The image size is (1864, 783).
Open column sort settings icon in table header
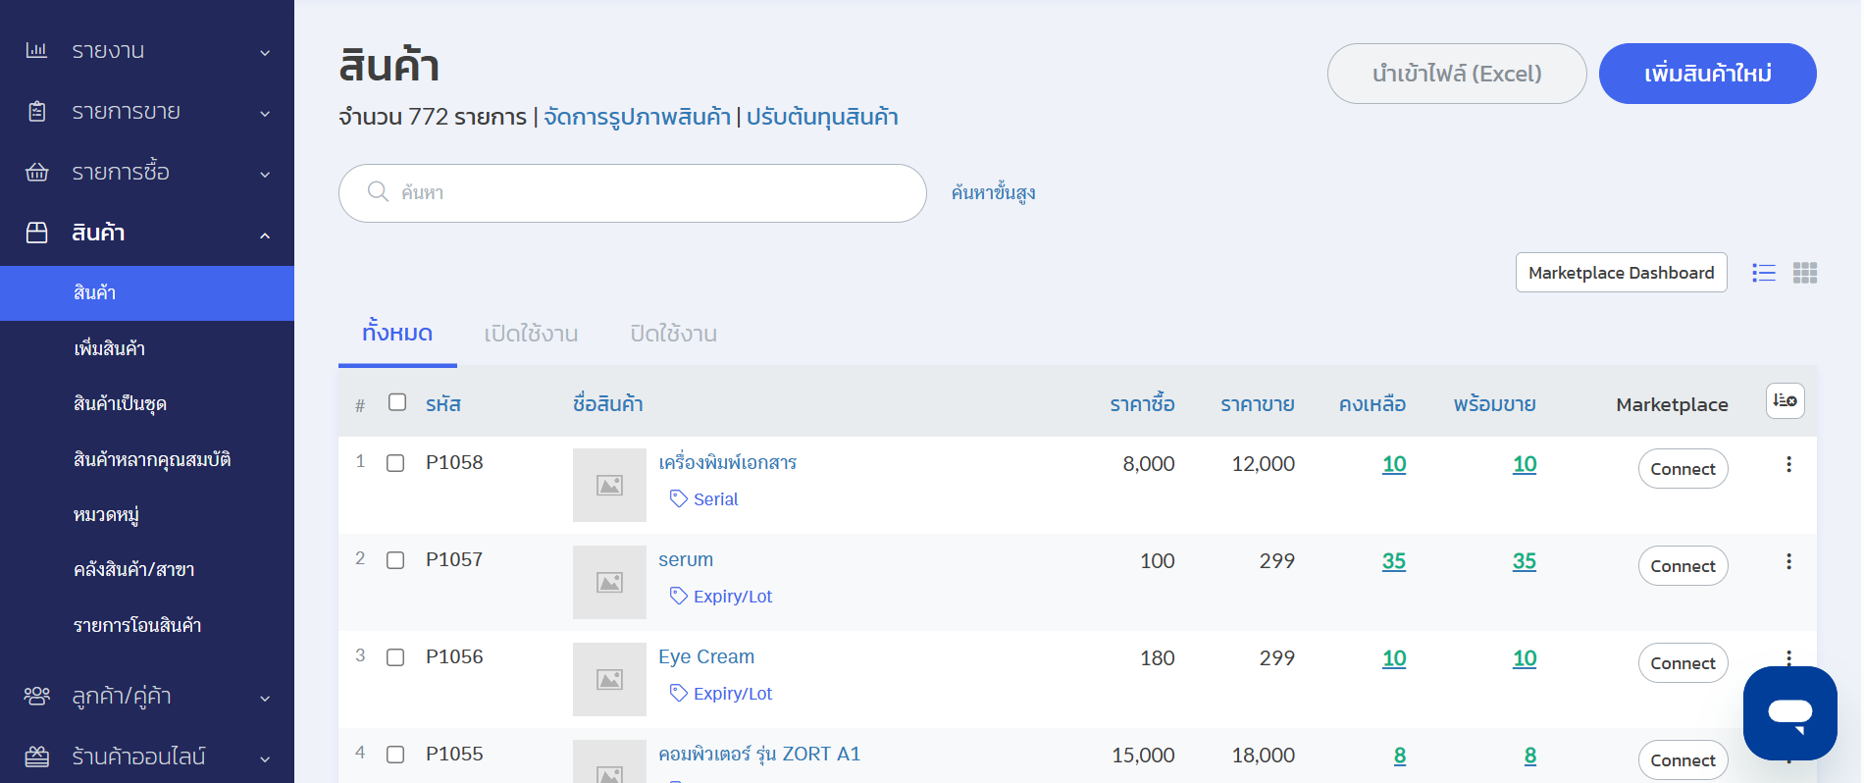tap(1785, 401)
